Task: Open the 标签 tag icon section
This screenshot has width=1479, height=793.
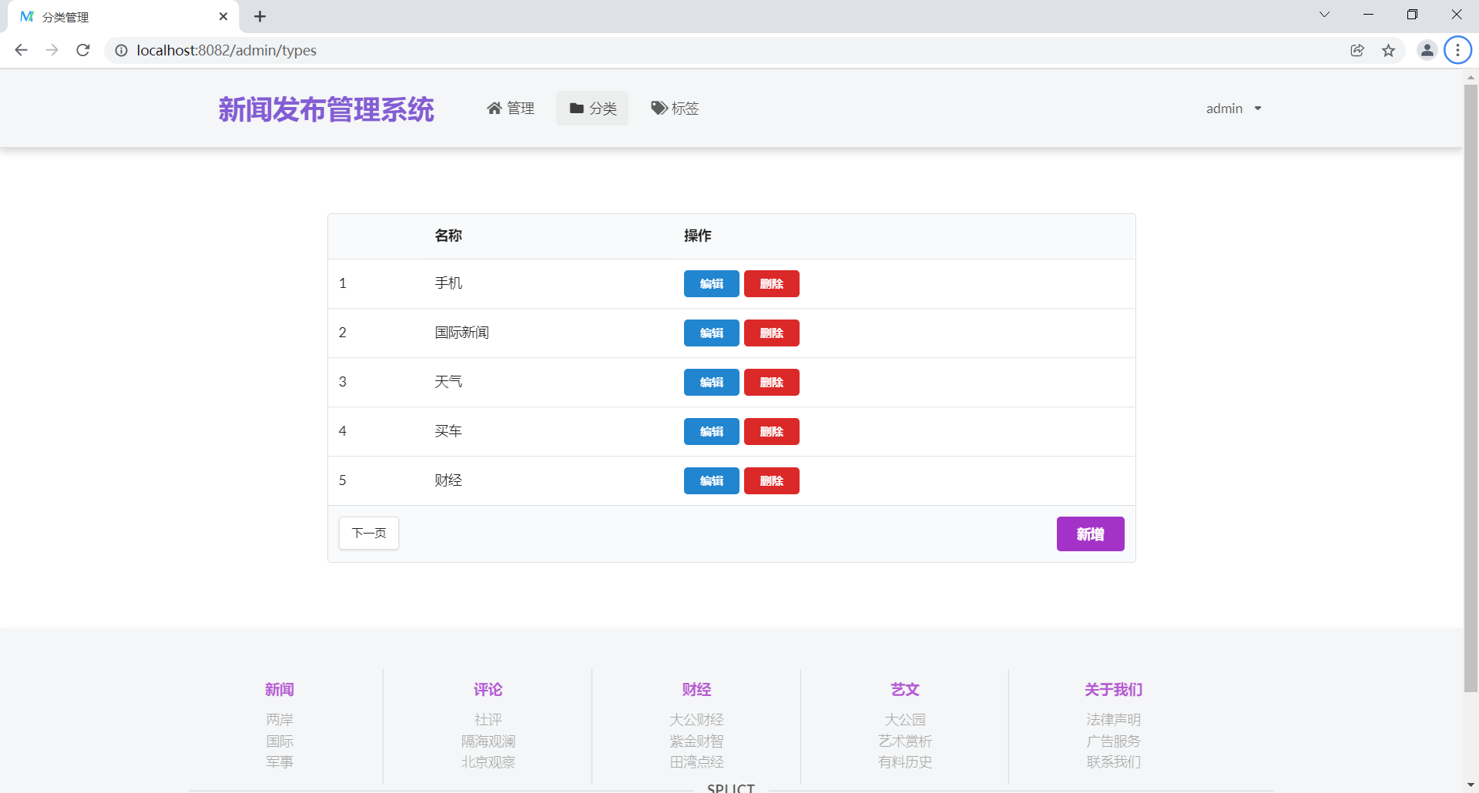Action: [658, 108]
